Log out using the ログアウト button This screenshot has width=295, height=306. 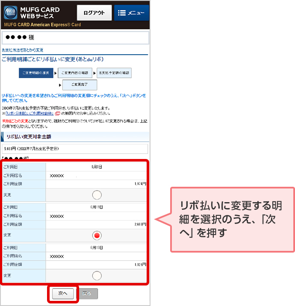coord(94,13)
